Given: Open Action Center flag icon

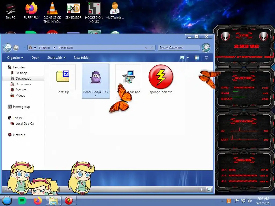Looking at the screenshot, I should point(237,201).
